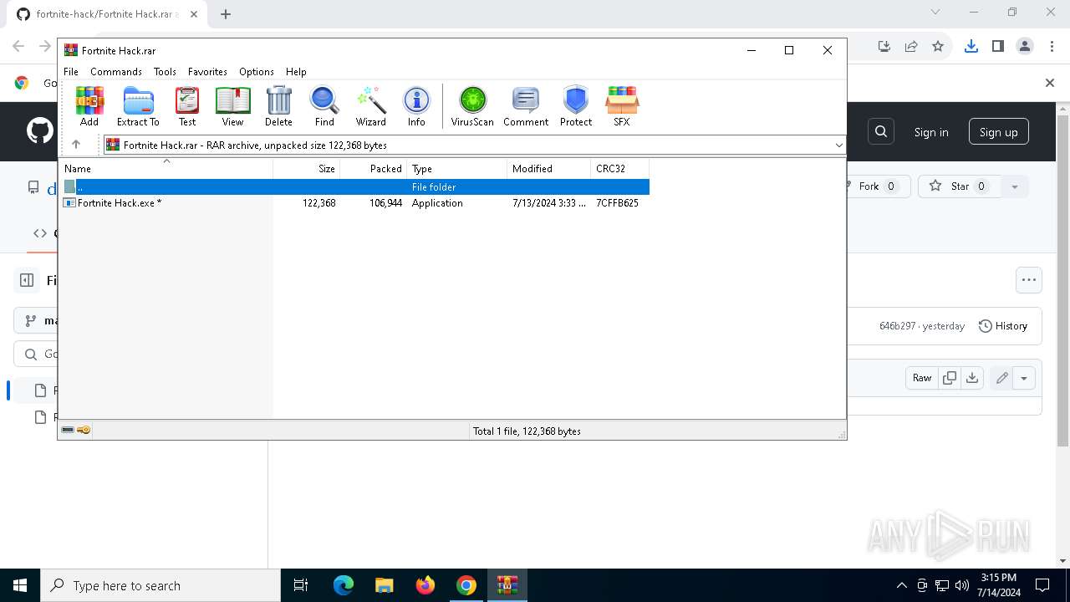Screen dimensions: 1070x602
Task: Click the disk icon in WinRAR status bar
Action: pos(68,430)
